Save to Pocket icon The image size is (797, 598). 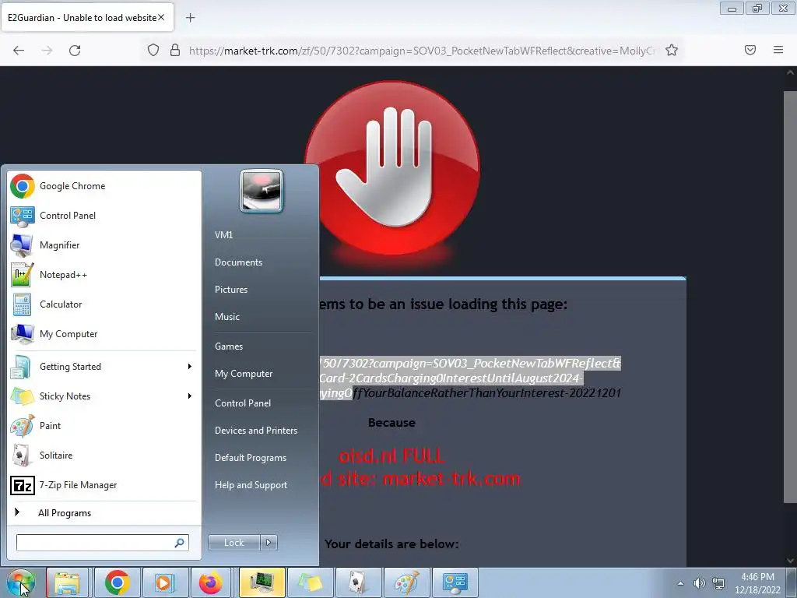click(x=750, y=50)
